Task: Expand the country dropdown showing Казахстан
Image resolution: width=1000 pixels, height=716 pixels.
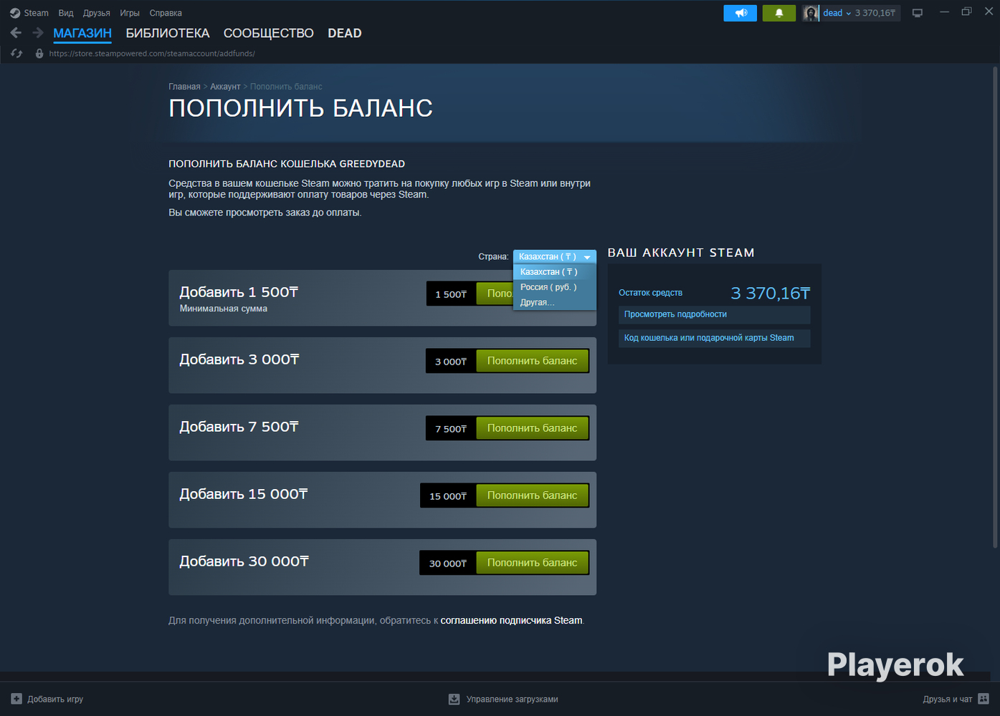Action: [x=554, y=256]
